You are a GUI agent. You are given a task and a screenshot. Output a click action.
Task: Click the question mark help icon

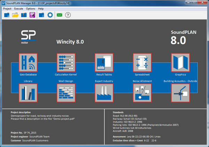[x=68, y=15]
